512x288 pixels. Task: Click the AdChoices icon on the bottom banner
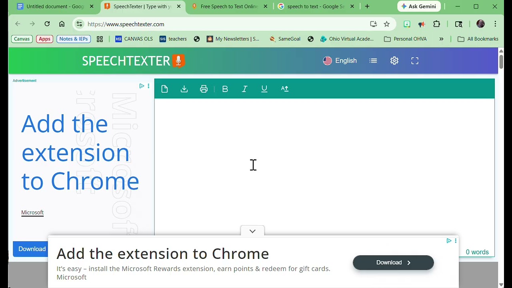pos(449,240)
